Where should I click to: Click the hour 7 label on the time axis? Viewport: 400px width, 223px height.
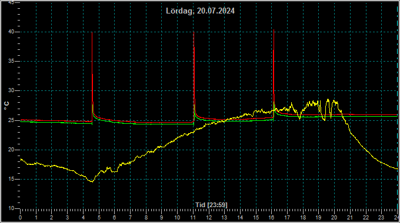click(130, 218)
